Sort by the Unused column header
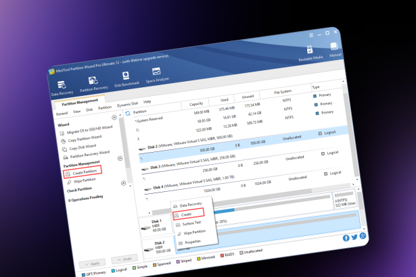The width and height of the screenshot is (416, 277). tap(248, 97)
